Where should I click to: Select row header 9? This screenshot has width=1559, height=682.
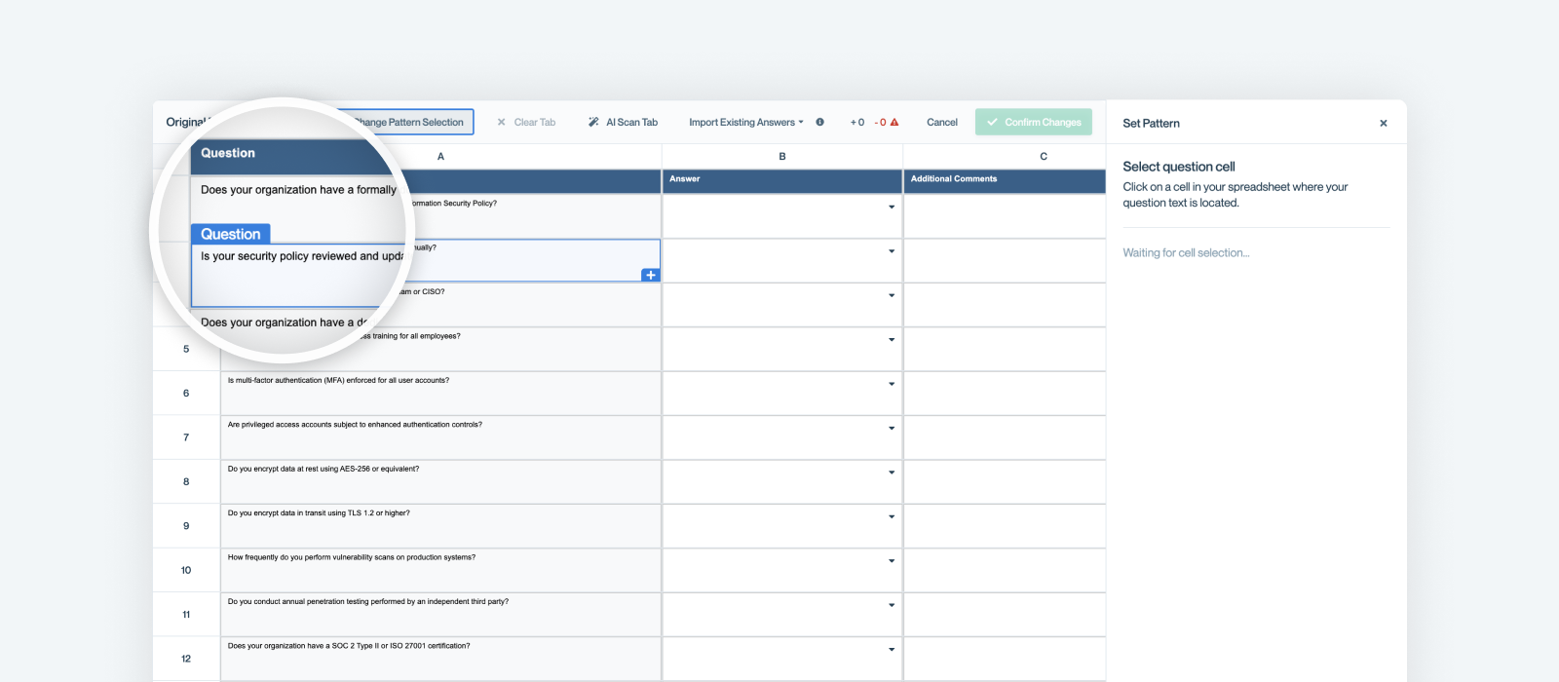(186, 526)
